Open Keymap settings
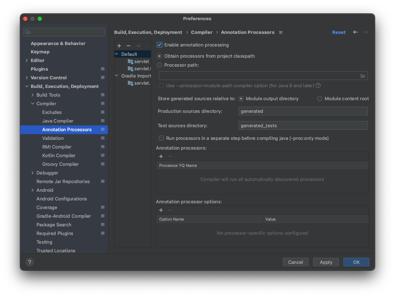 tap(40, 52)
